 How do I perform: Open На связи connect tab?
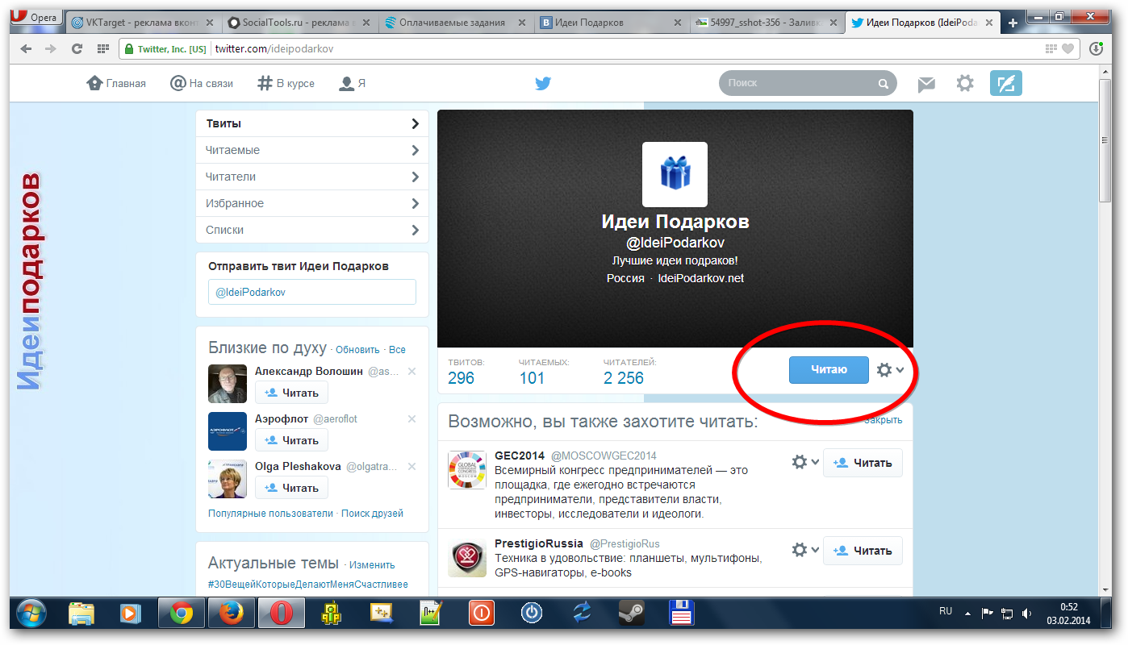202,83
